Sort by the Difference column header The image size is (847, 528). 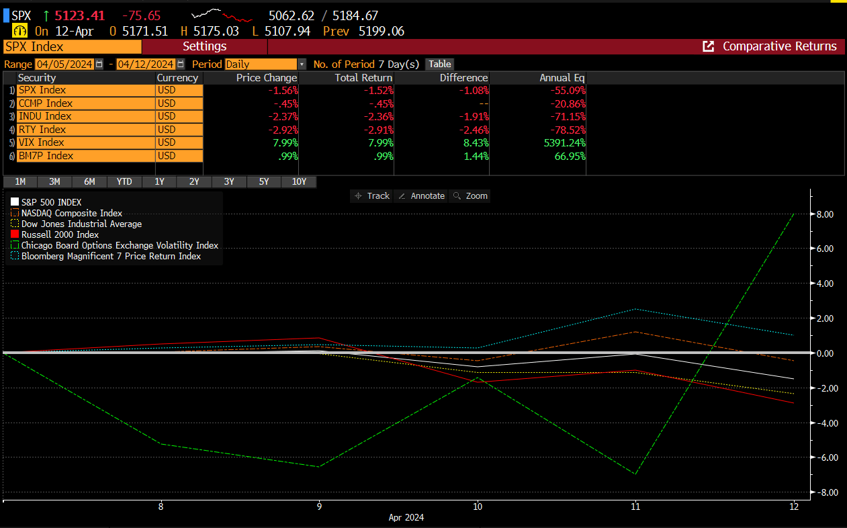pyautogui.click(x=441, y=78)
